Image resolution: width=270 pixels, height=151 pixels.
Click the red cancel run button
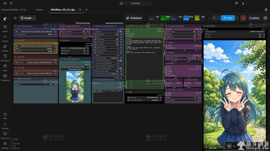pos(243,18)
